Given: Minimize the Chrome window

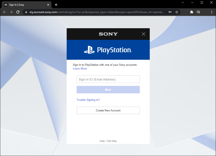Looking at the screenshot, I should point(192,2).
